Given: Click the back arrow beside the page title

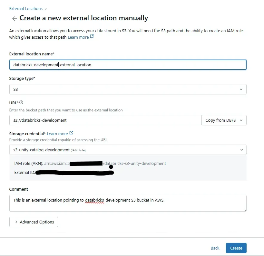Looking at the screenshot, I should click(14, 19).
